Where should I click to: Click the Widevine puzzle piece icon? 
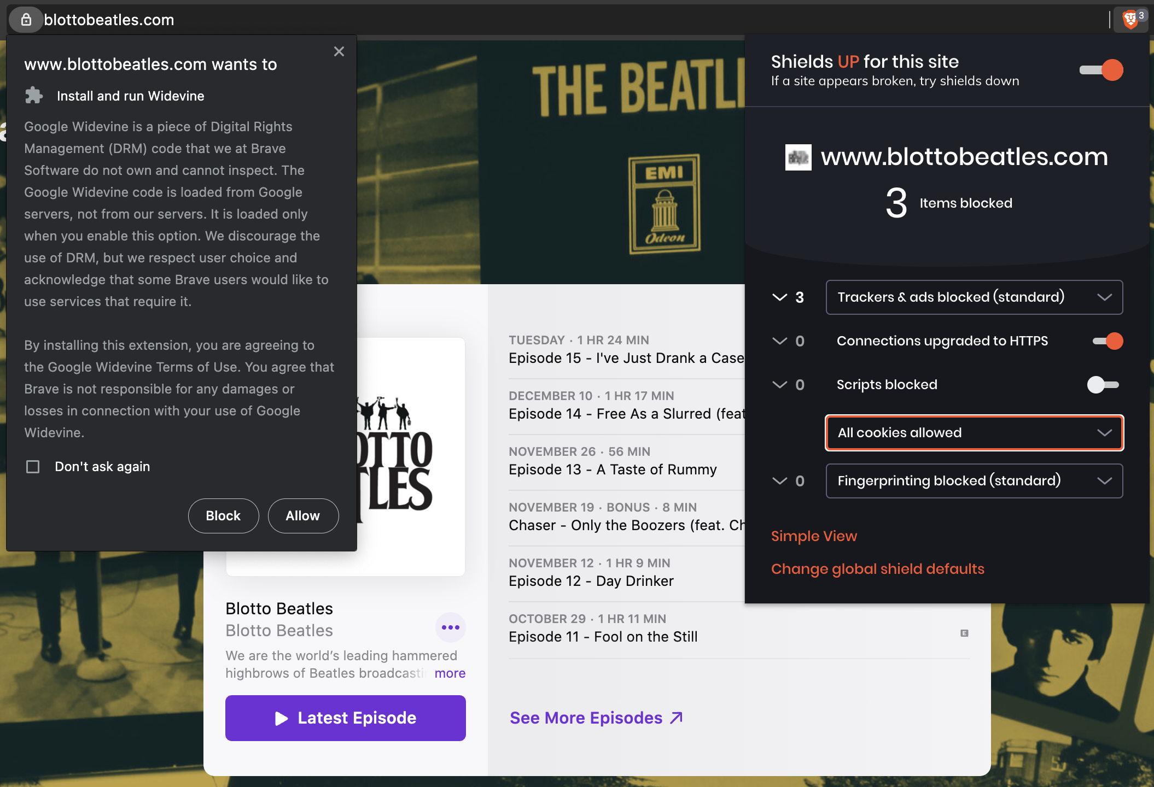(34, 96)
